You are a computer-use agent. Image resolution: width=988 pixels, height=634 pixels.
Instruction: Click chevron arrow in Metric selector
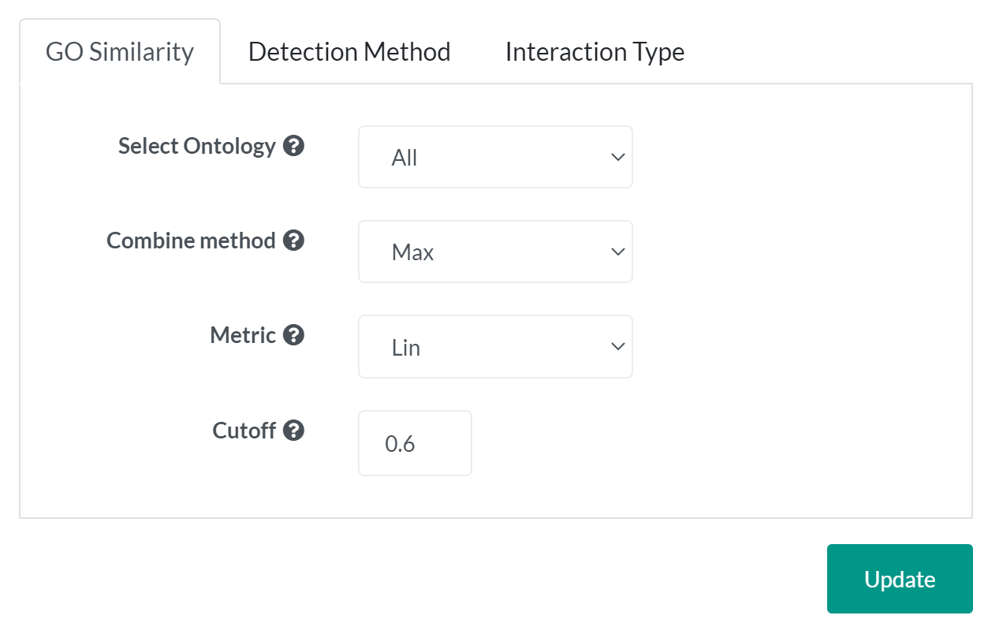click(x=617, y=347)
